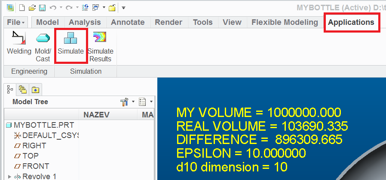Screen dimensions: 386x180
Task: Expand the Model Tree show dropdown arrow
Action: (151, 102)
